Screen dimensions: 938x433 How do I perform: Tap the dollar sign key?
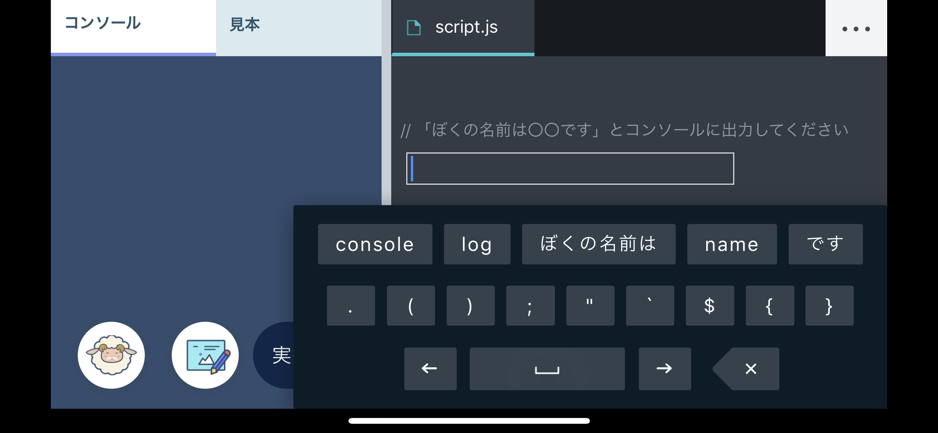pos(710,306)
